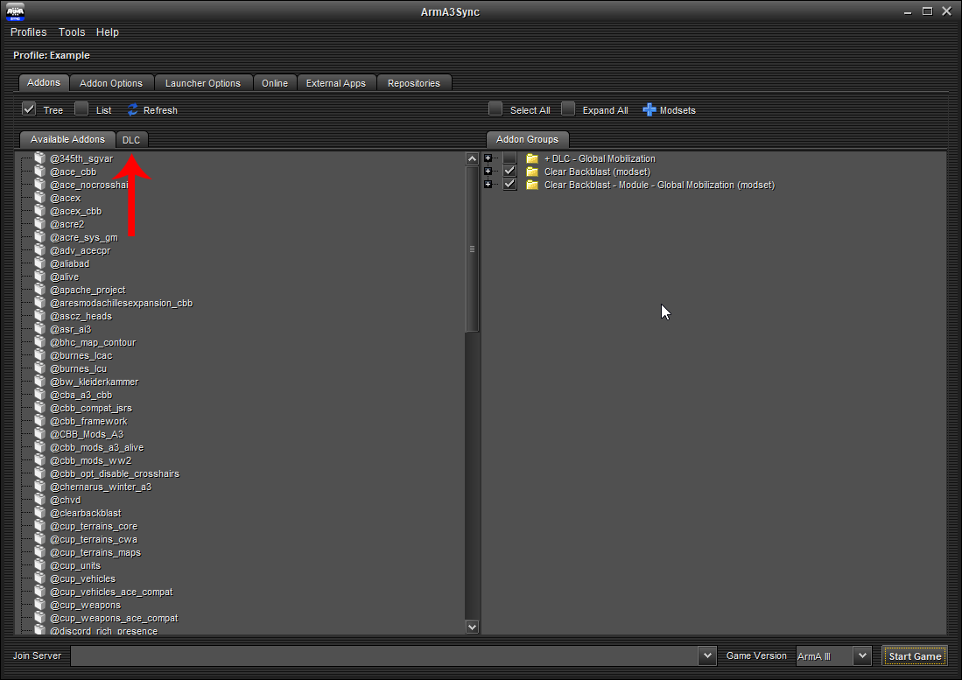Open the Tools menu
Viewport: 962px width, 680px height.
pos(72,32)
